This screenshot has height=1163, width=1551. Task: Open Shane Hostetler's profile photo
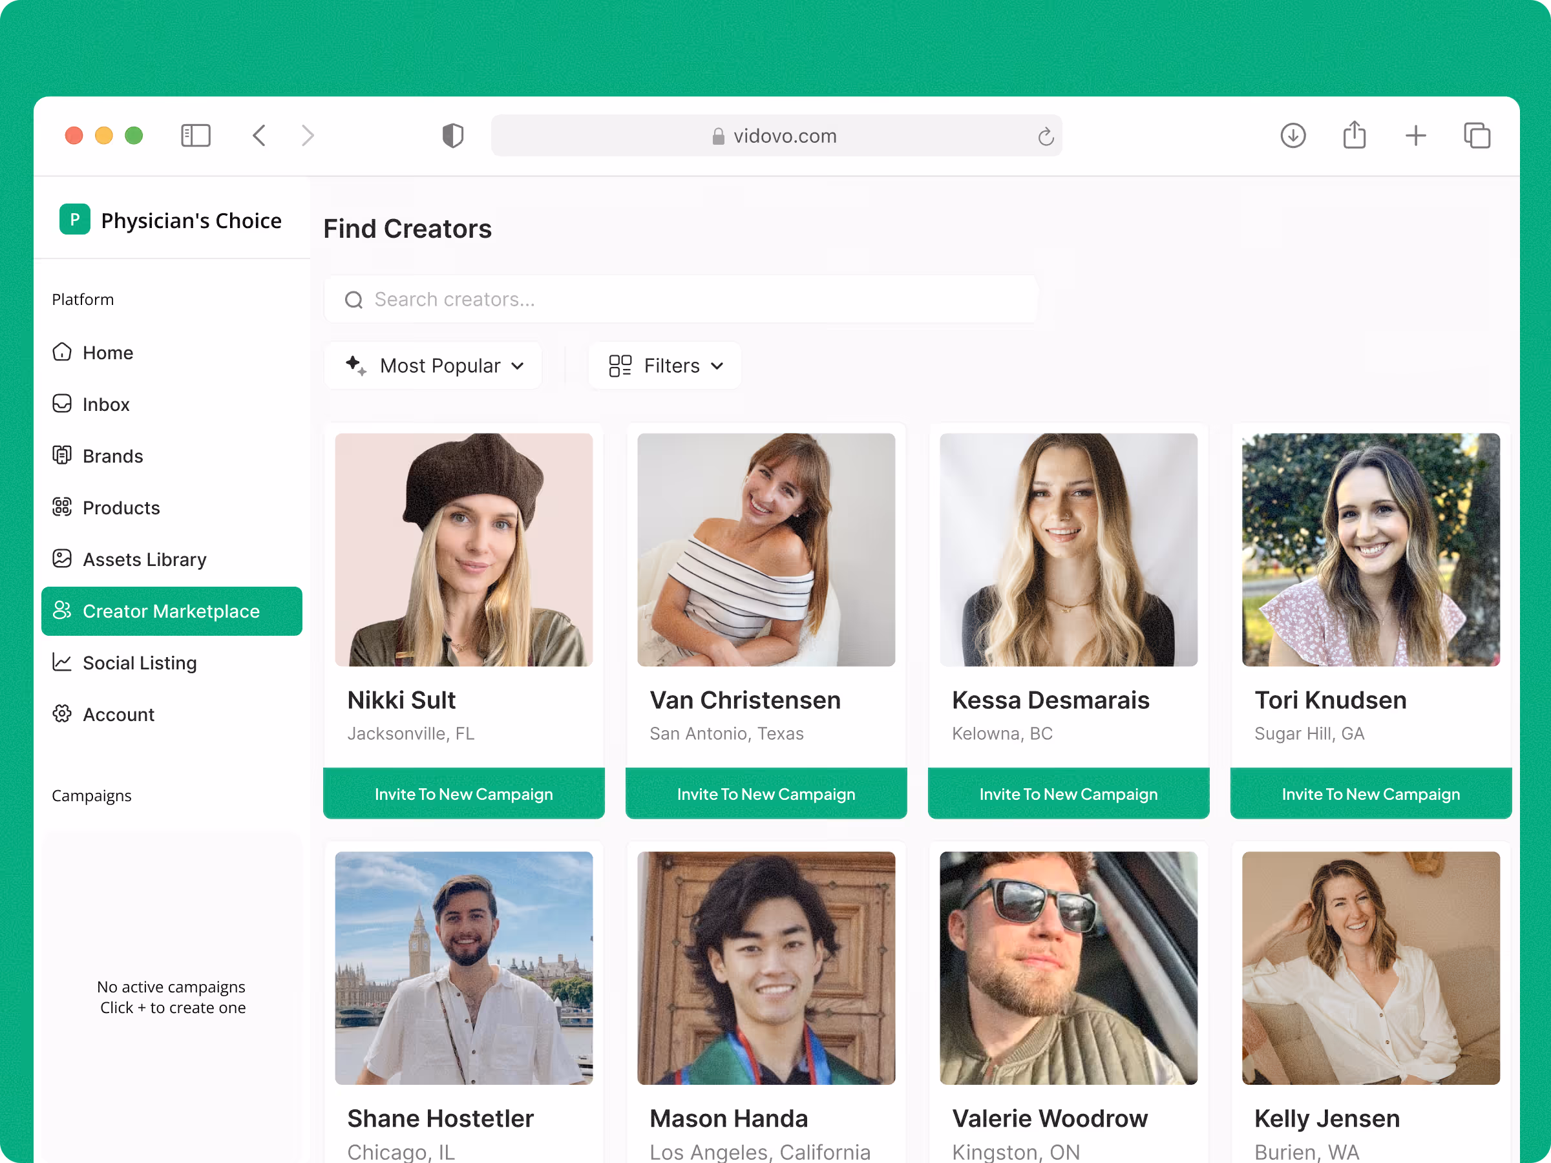click(x=464, y=968)
